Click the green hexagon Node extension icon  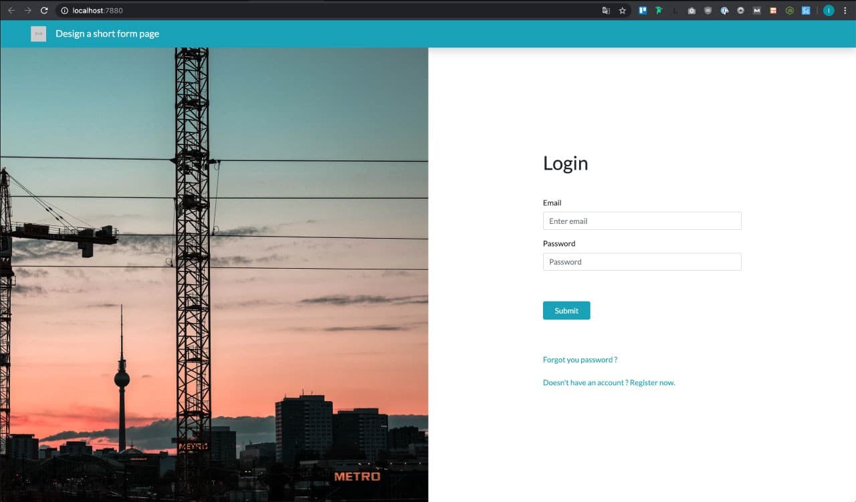(790, 11)
